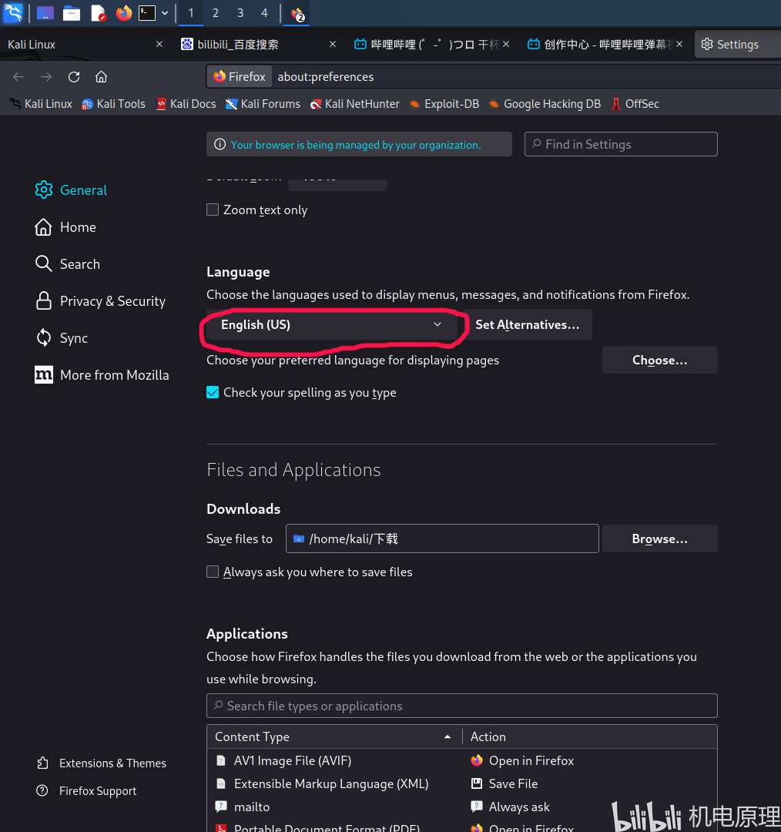
Task: Click the Find in Settings search box
Action: pos(621,144)
